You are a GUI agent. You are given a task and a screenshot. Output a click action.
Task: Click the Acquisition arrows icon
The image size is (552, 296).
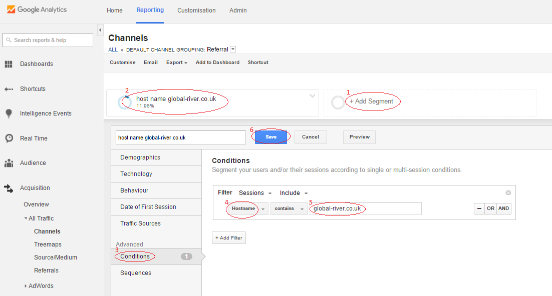click(9, 188)
